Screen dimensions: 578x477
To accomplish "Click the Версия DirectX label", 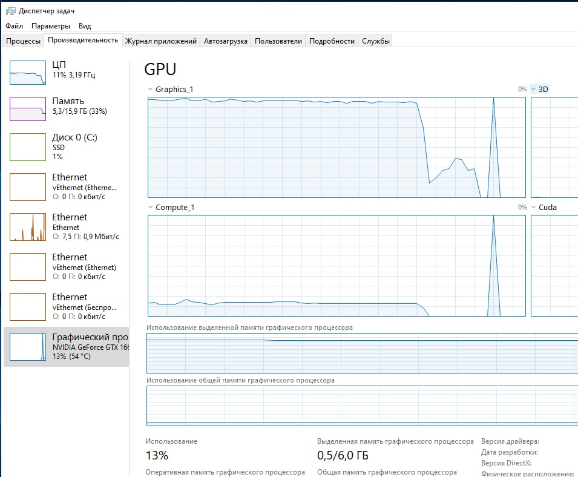I will (506, 463).
